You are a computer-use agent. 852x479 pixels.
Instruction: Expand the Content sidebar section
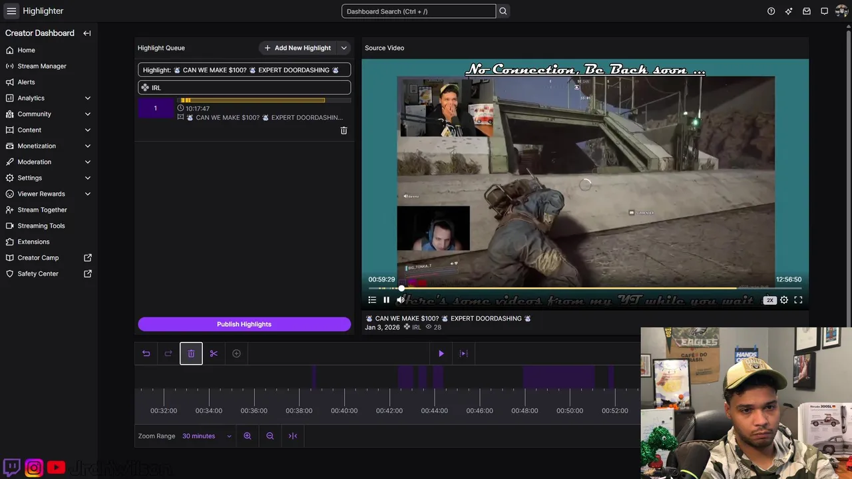[x=88, y=130]
